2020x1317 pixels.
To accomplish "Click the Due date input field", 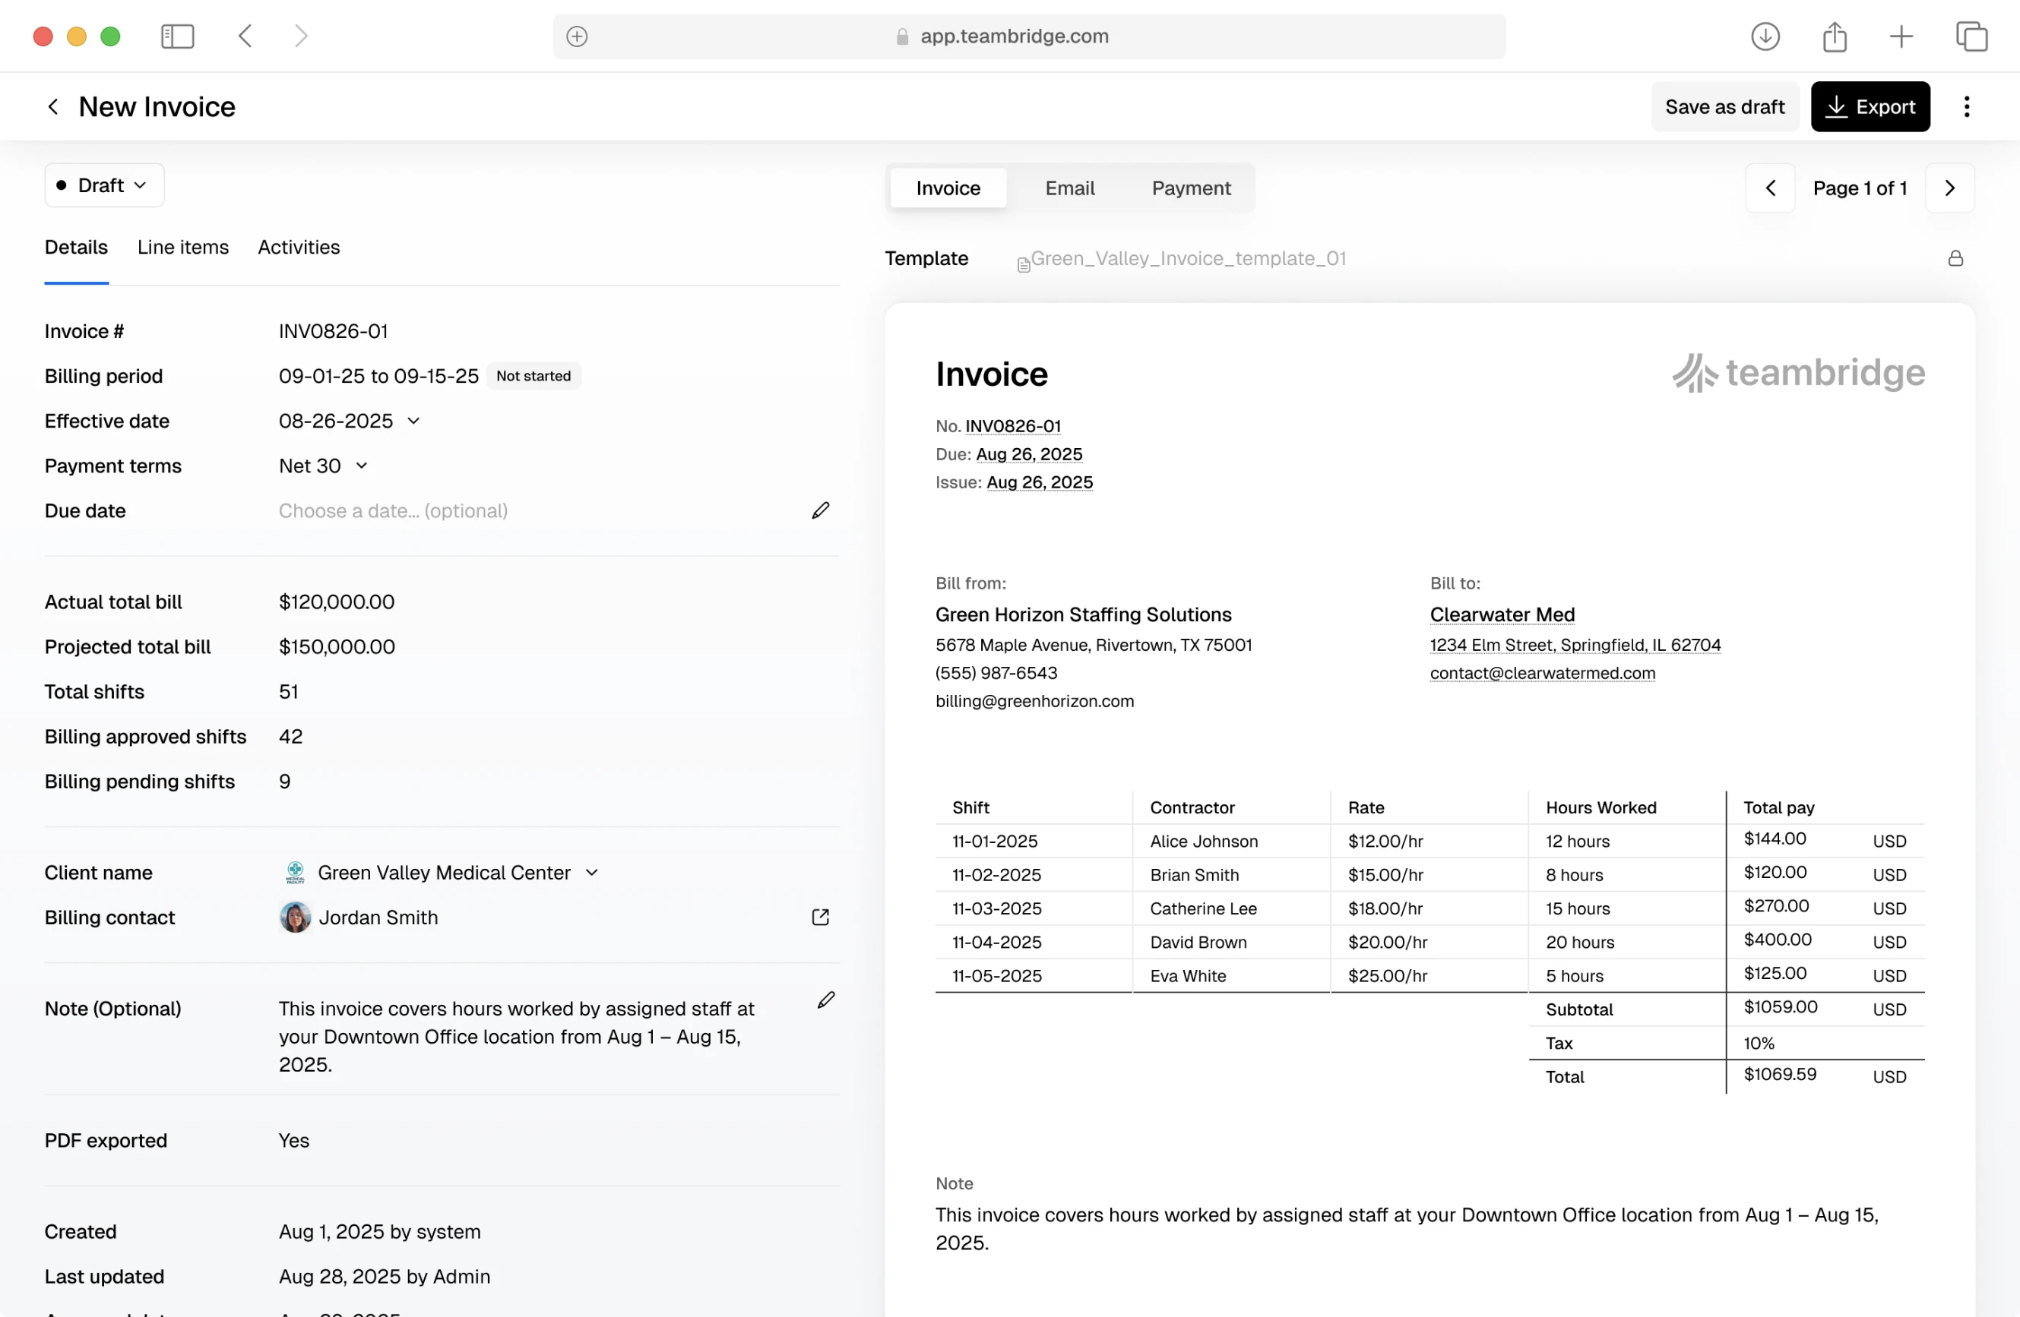I will pos(393,511).
